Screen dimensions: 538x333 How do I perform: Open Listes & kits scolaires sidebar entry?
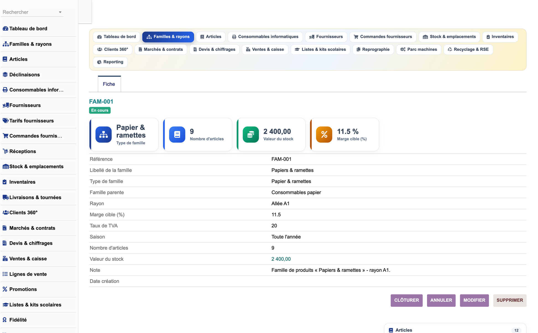(38, 305)
